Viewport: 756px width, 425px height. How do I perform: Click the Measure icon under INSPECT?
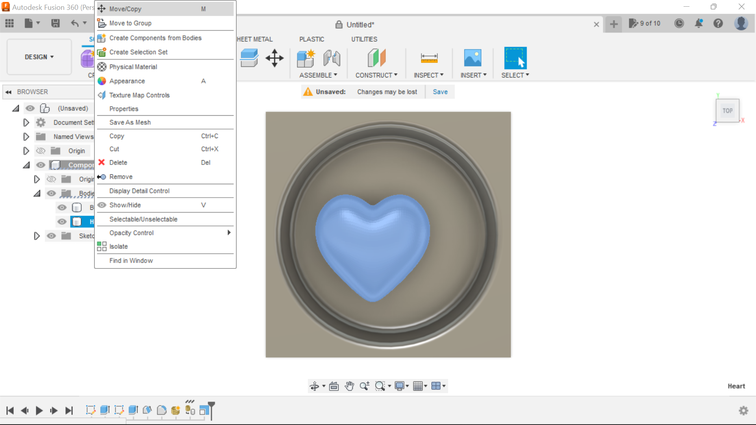coord(429,58)
